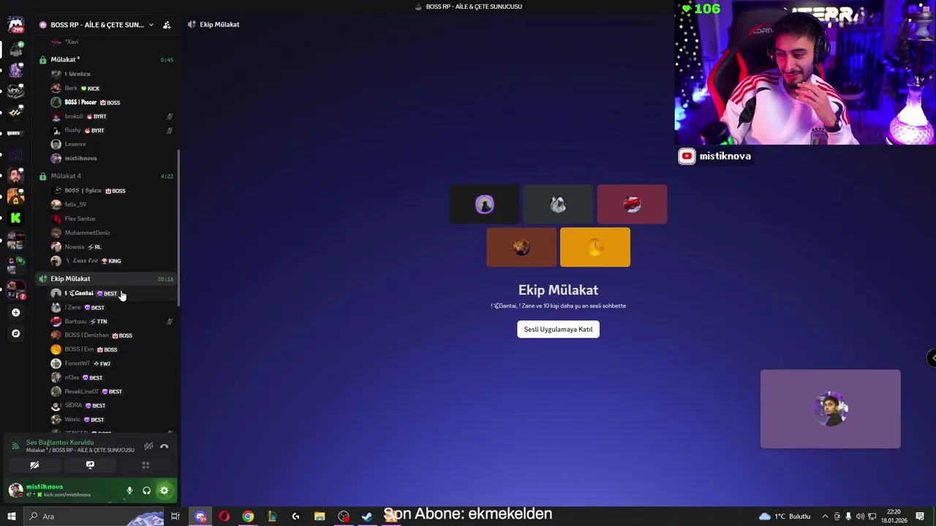Select BOSS | Evn in voice list

click(113, 349)
